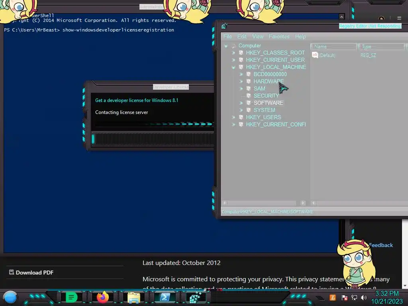The image size is (408, 306).
Task: Open the browser hamburger menu icon
Action: (x=399, y=18)
